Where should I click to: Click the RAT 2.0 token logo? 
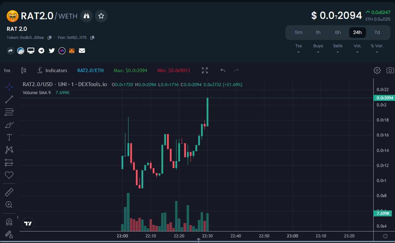(12, 16)
